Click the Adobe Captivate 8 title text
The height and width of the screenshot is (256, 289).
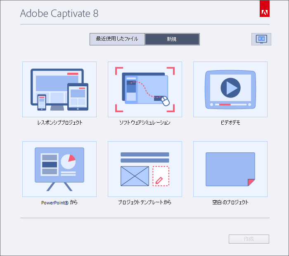[x=59, y=14]
